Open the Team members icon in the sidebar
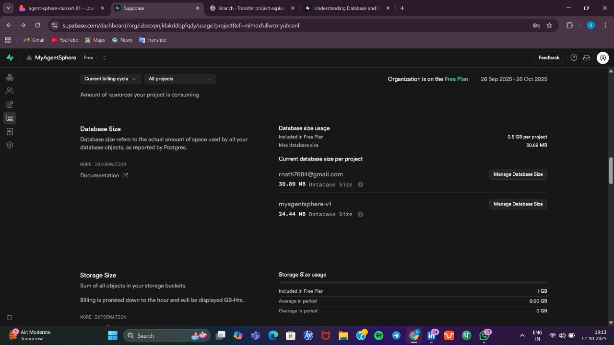614x345 pixels. 10,91
